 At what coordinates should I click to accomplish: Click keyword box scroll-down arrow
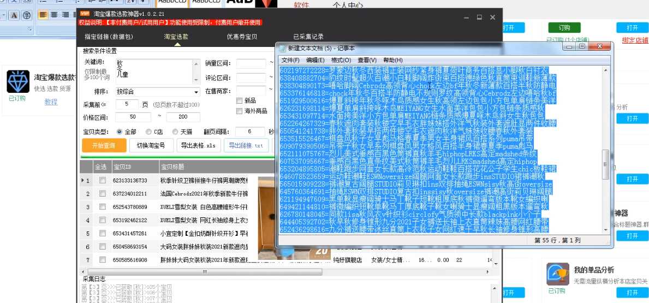tap(196, 80)
